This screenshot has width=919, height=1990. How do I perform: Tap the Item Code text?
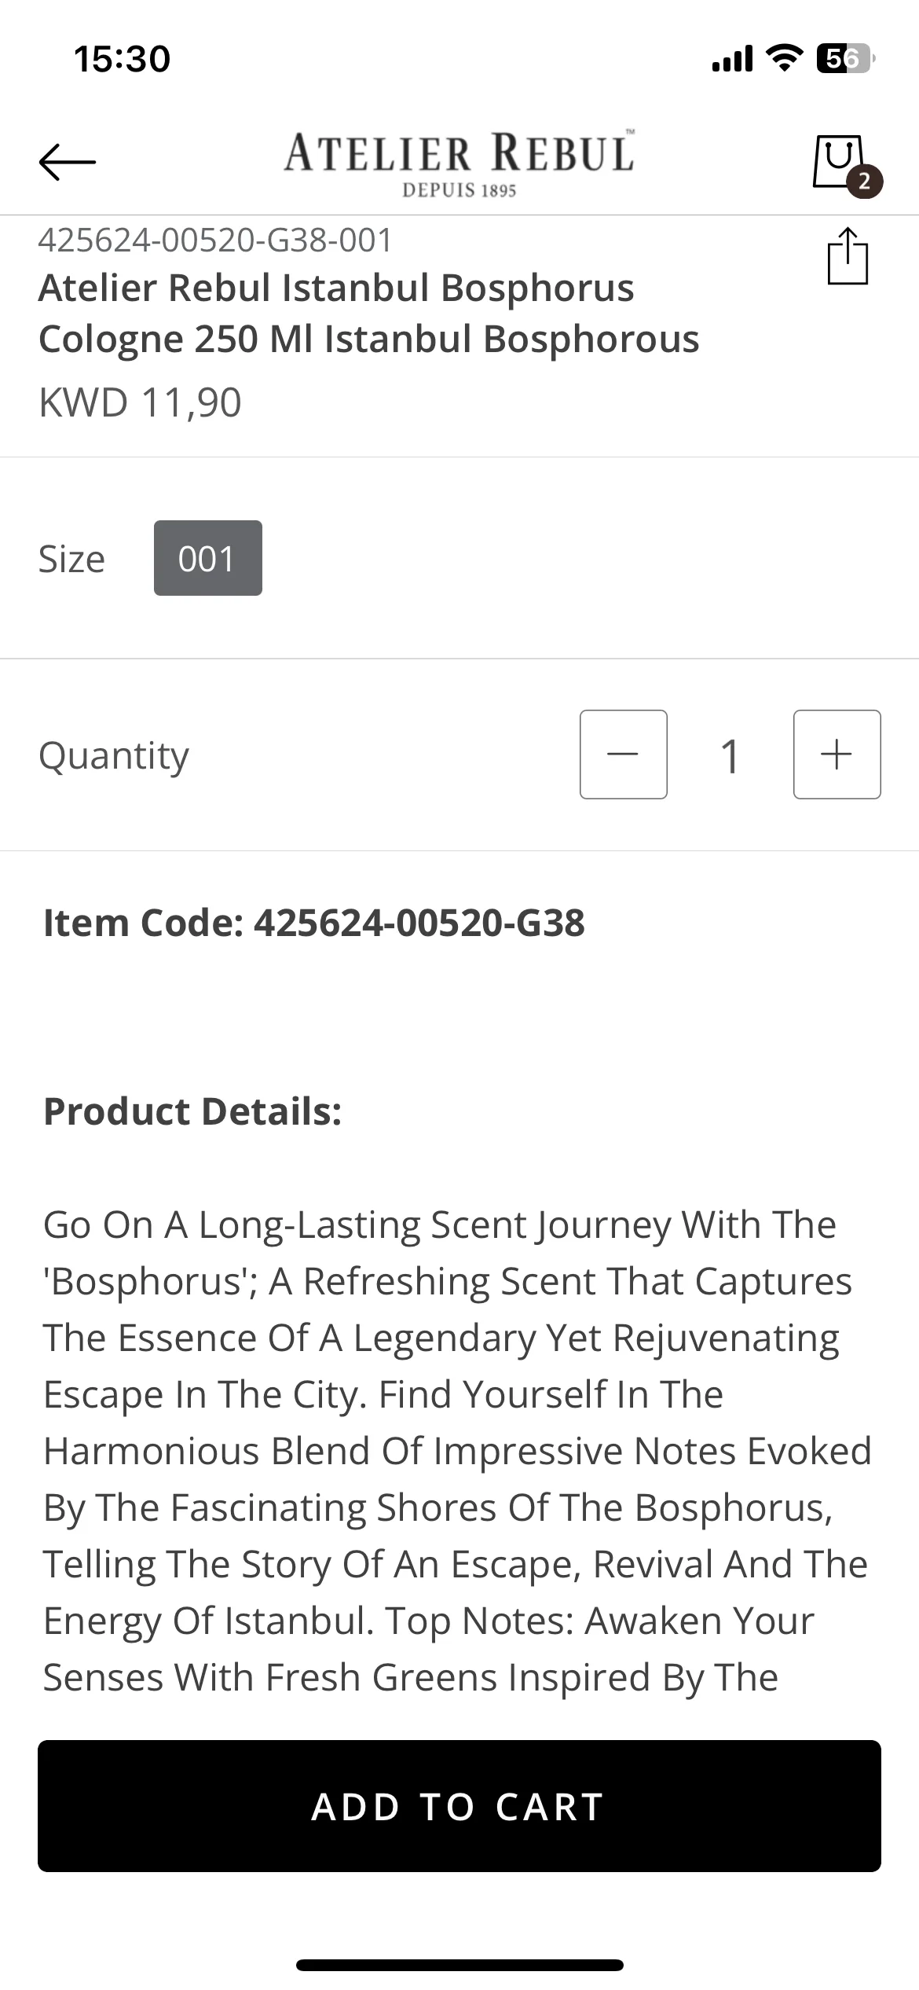pyautogui.click(x=313, y=922)
